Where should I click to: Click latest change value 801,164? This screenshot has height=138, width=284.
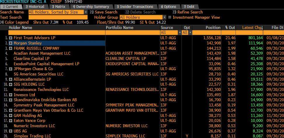tap(256, 38)
